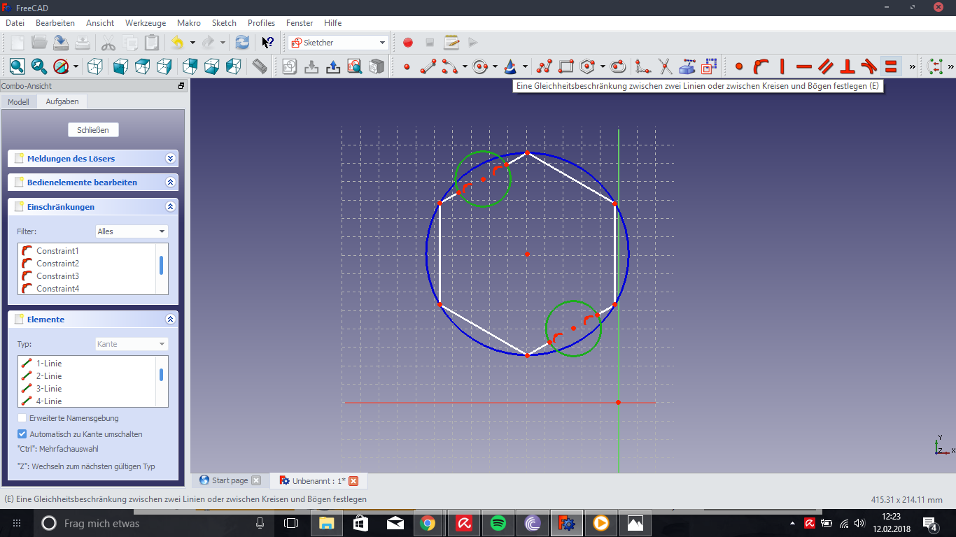This screenshot has width=956, height=537.
Task: Select the External Geometry tool
Action: 687,66
